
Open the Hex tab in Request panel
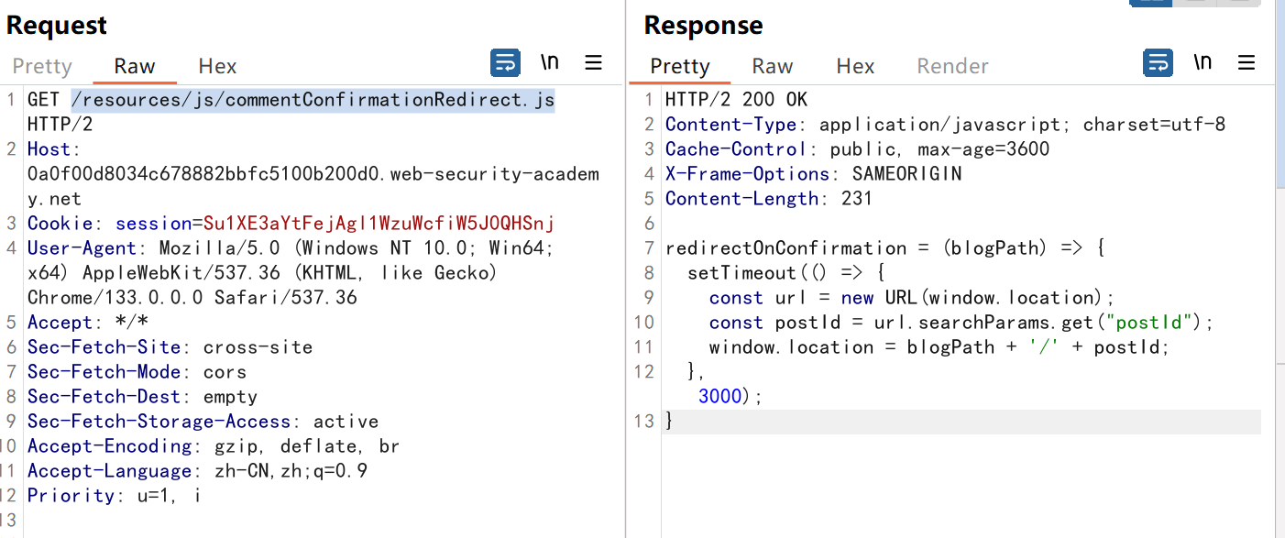tap(217, 66)
